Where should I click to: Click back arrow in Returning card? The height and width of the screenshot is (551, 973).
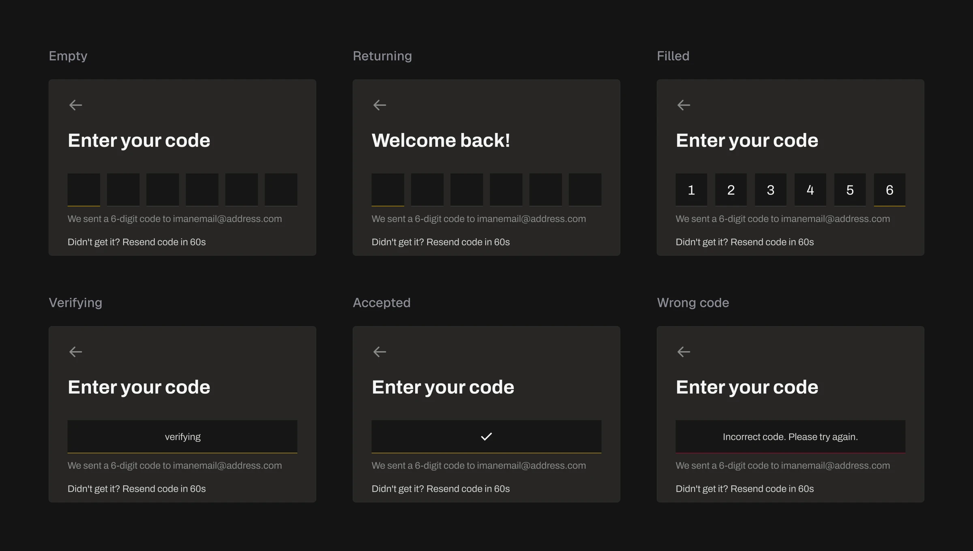point(379,105)
